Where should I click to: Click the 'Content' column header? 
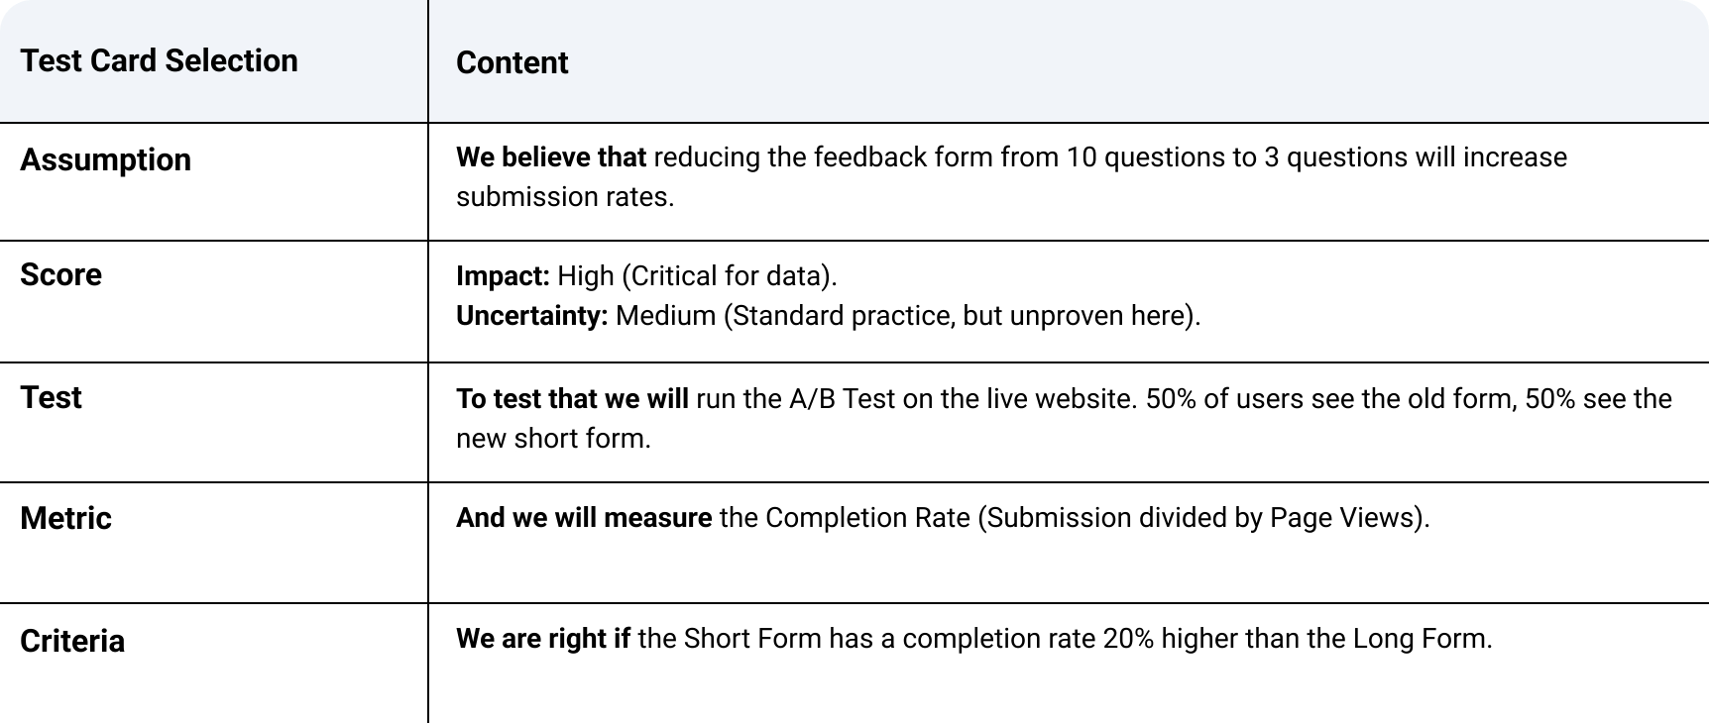coord(512,63)
